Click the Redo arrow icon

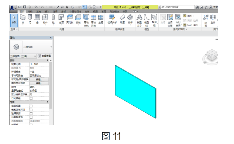(x=43, y=7)
